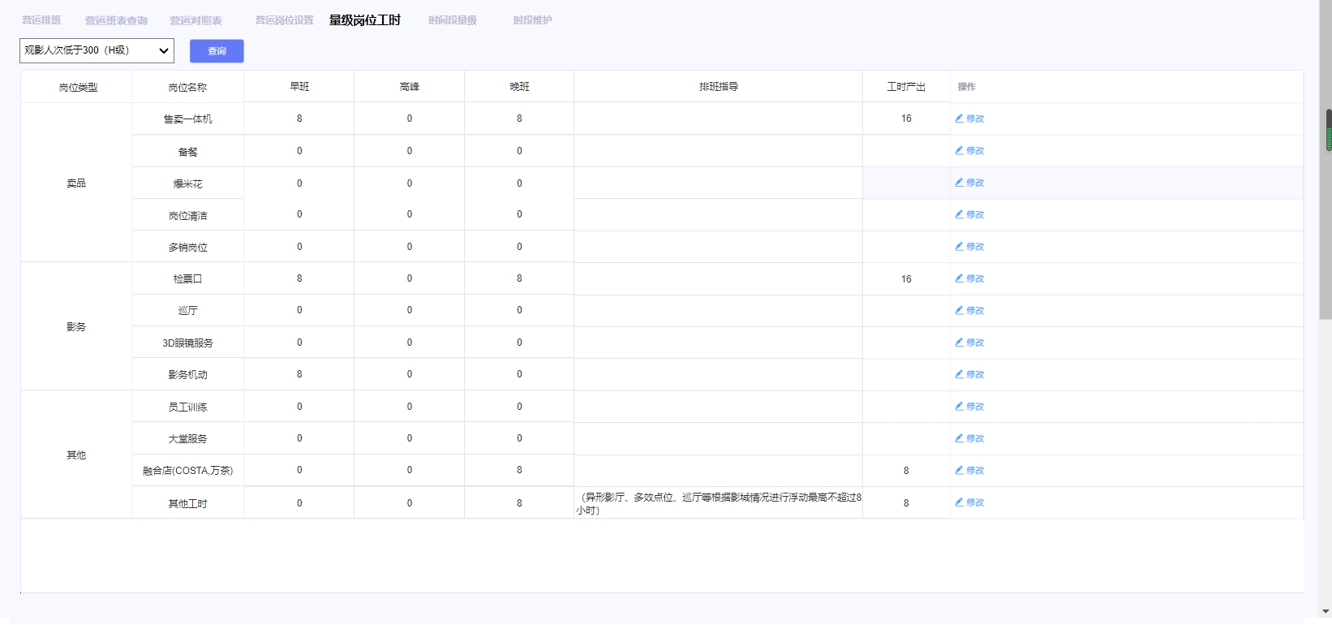This screenshot has width=1332, height=625.
Task: Click the 影务机动 position name
Action: 187,374
